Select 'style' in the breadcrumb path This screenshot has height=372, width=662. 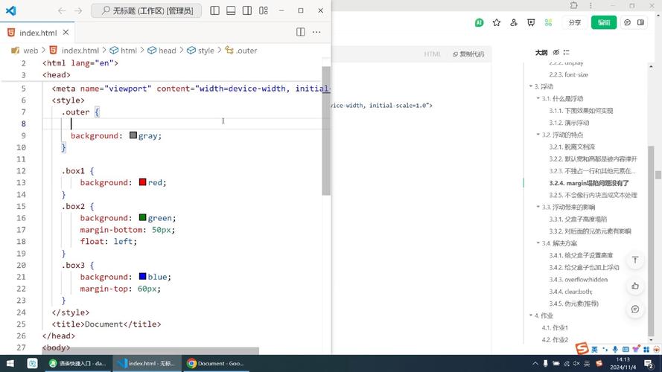tap(206, 51)
